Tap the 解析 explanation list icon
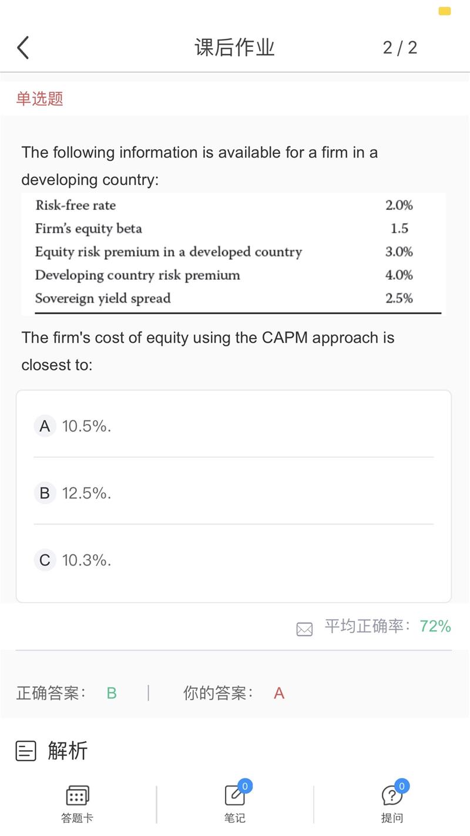The height and width of the screenshot is (836, 470). 26,751
